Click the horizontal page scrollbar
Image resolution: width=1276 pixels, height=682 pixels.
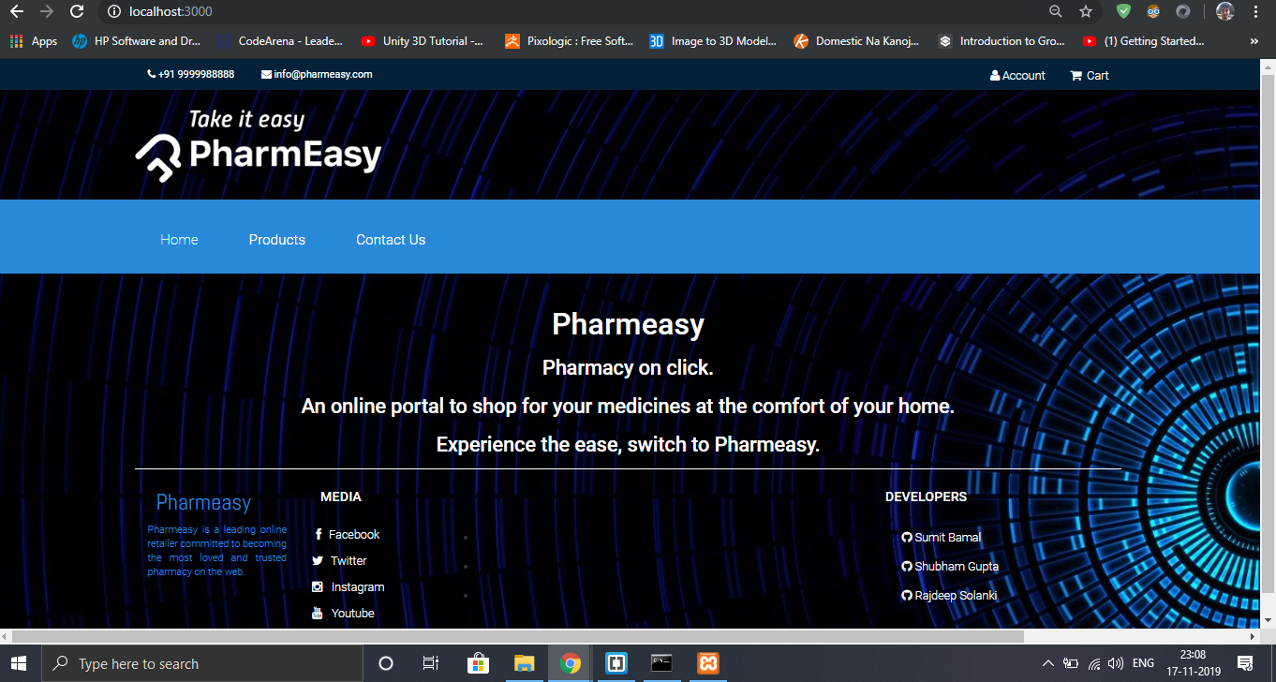515,636
